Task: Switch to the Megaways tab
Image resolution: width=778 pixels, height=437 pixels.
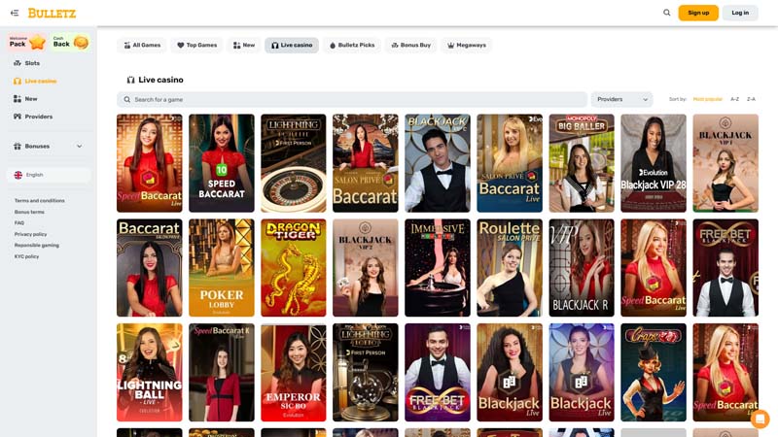Action: click(x=467, y=45)
